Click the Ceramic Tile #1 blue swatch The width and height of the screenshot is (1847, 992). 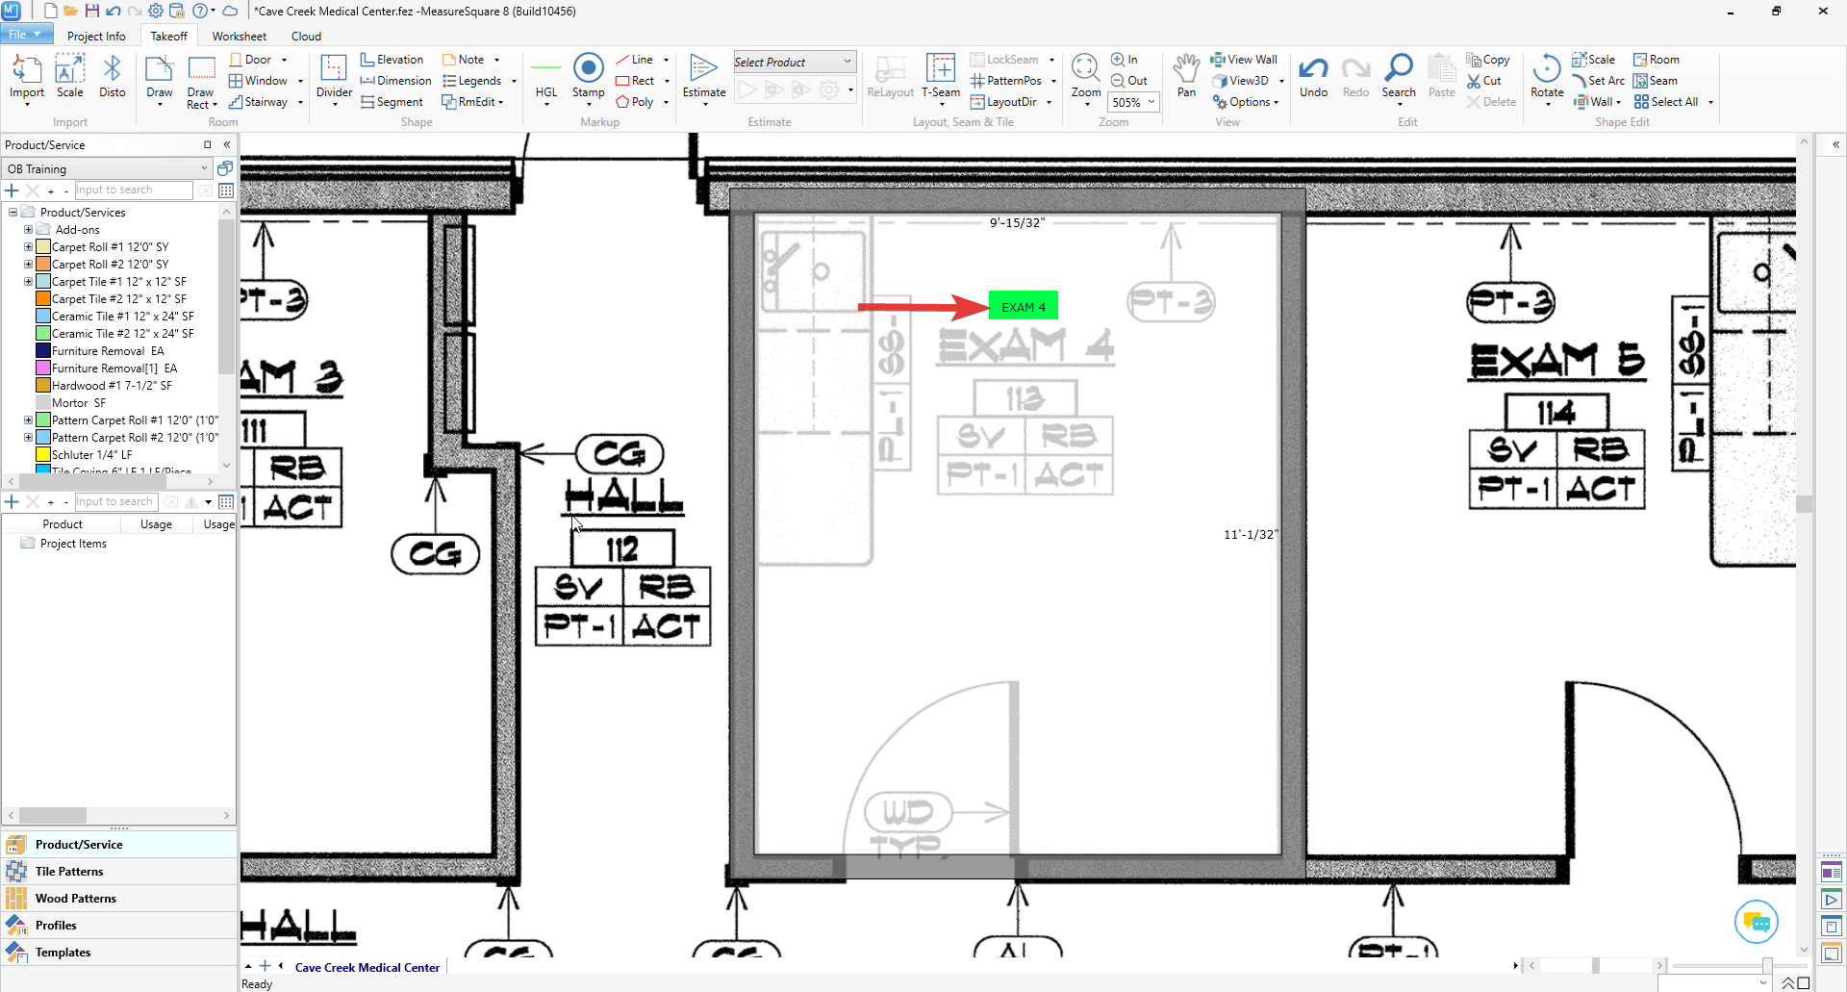click(43, 317)
